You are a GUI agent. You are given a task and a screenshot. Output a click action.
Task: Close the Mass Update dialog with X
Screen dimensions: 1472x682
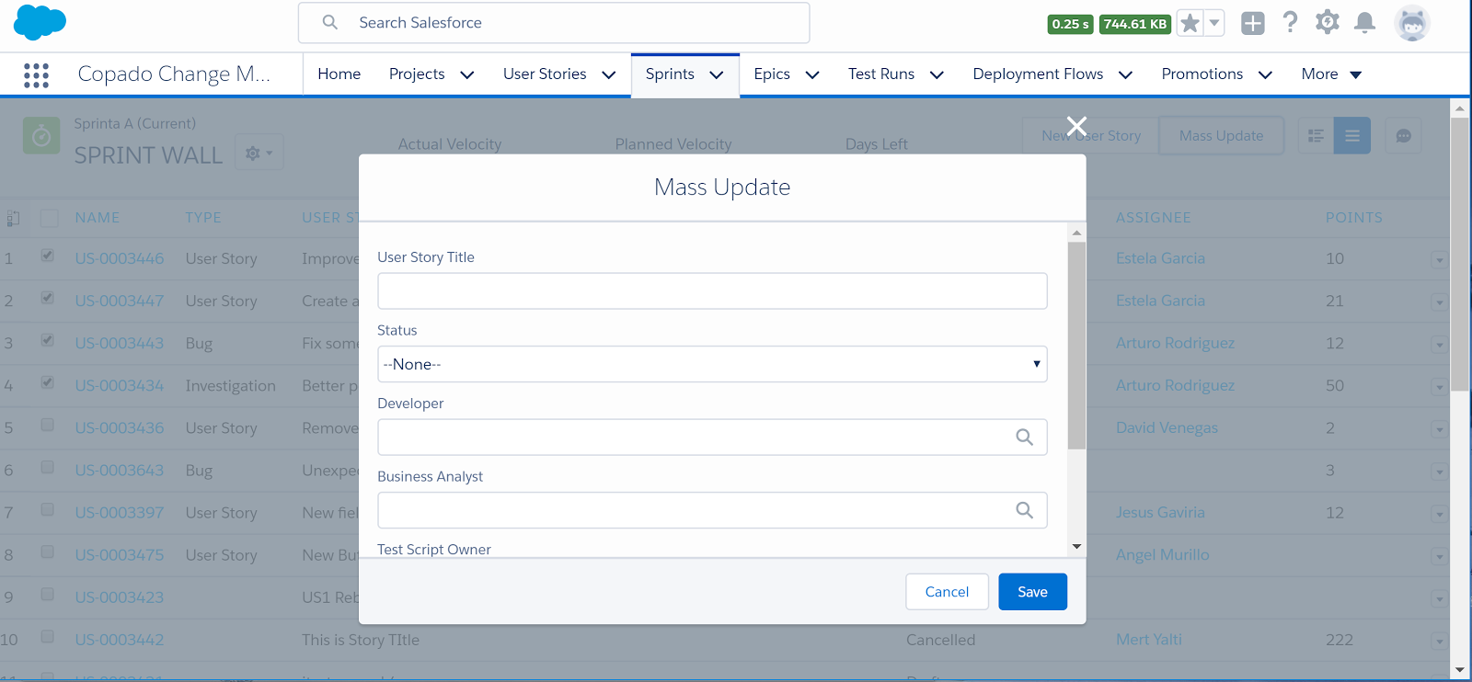tap(1076, 126)
